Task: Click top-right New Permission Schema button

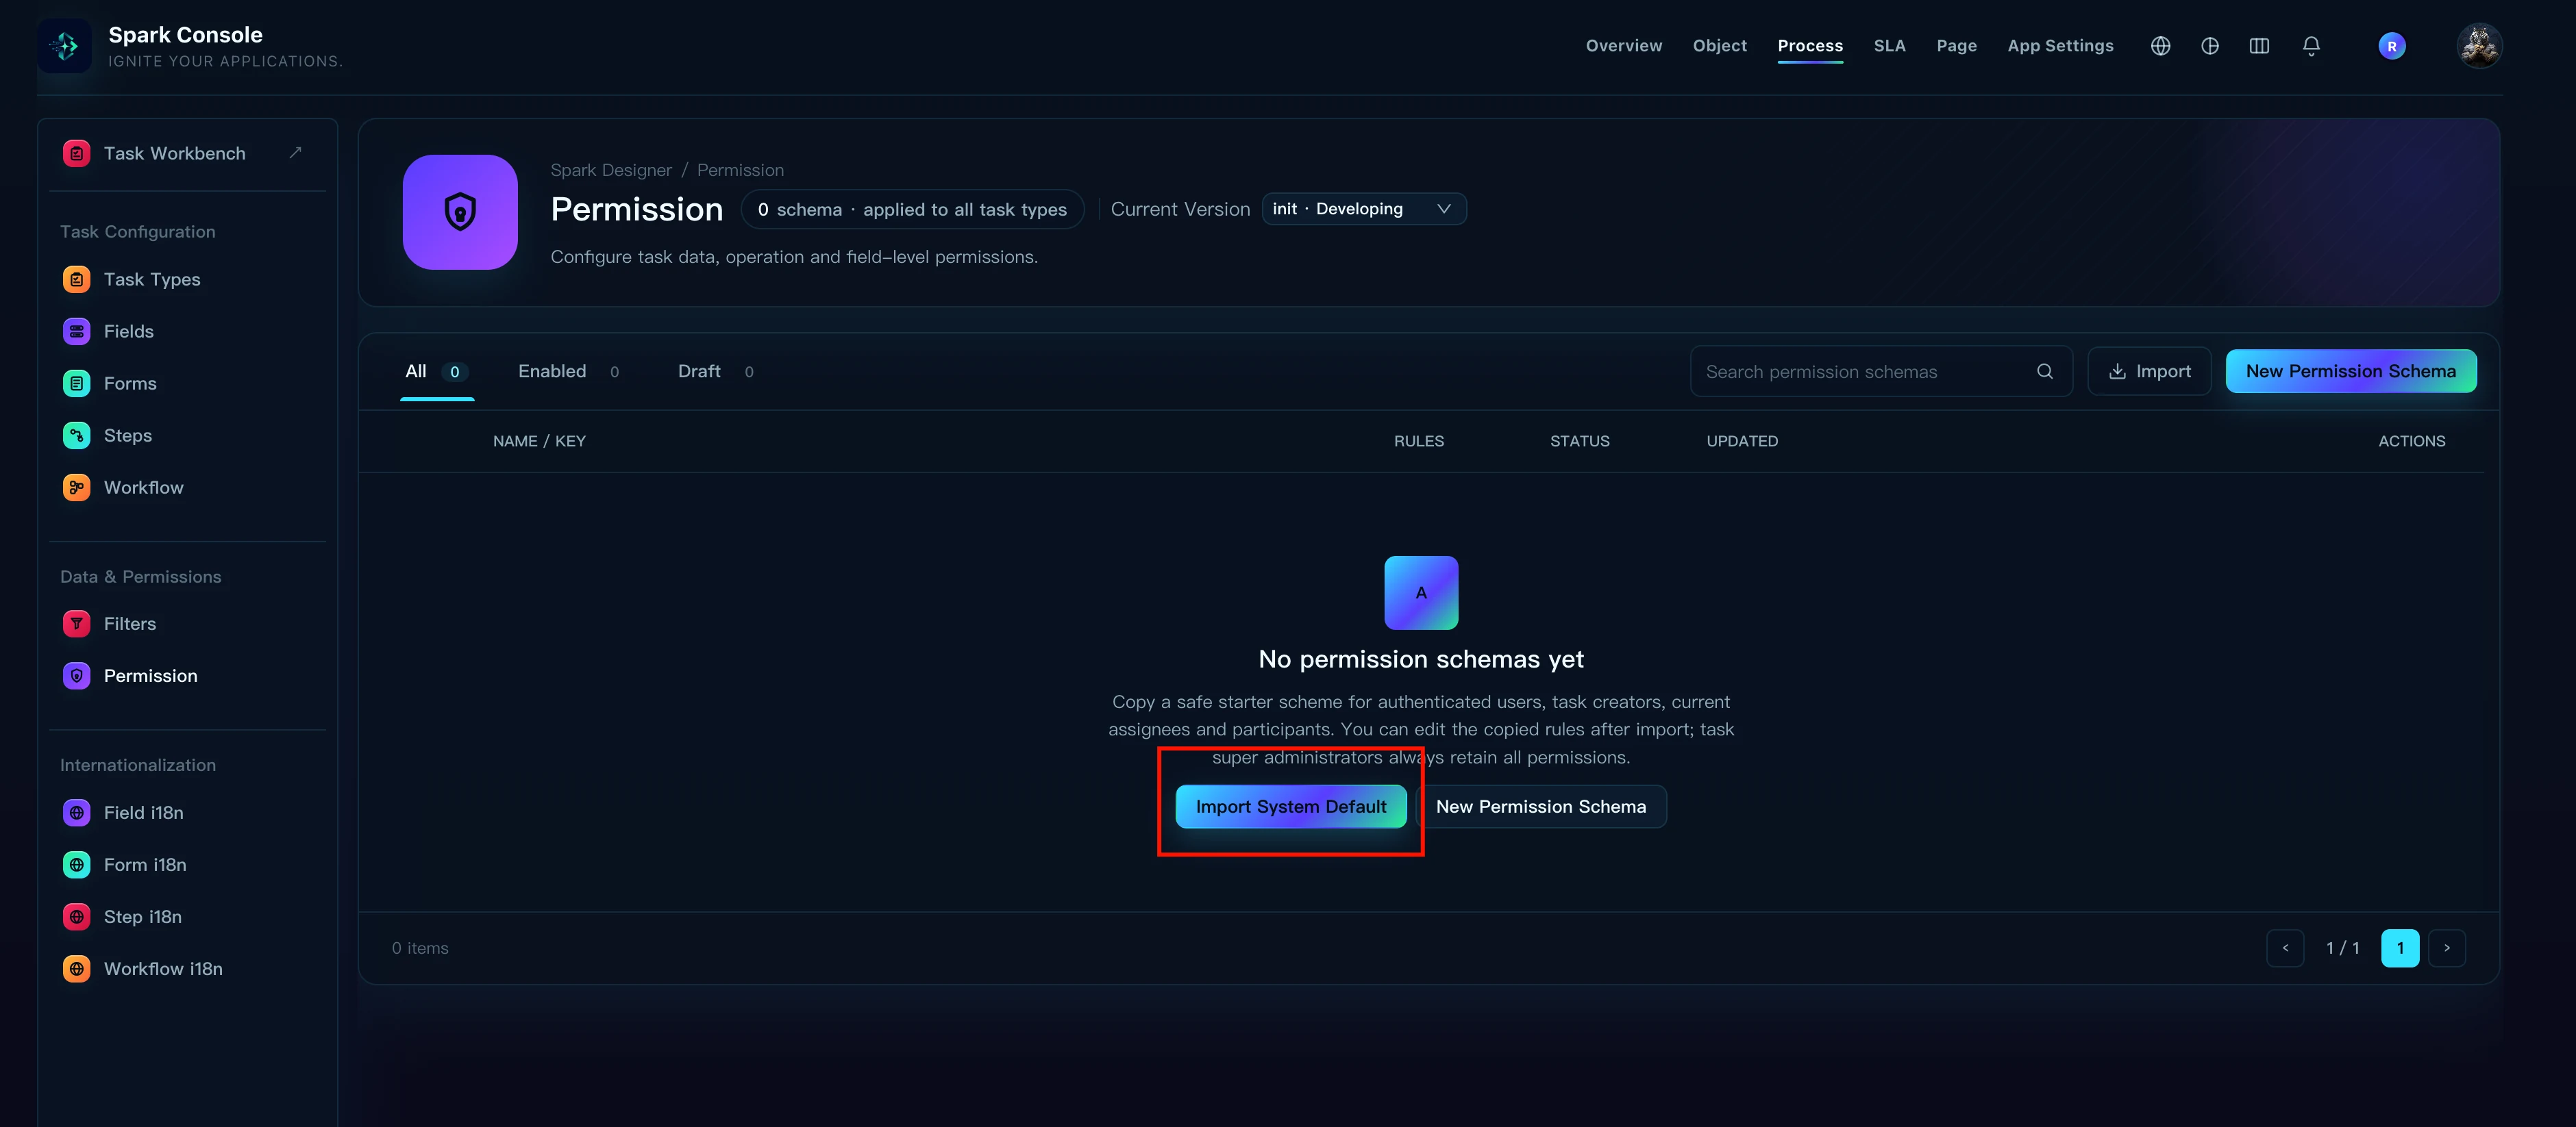Action: [x=2350, y=372]
